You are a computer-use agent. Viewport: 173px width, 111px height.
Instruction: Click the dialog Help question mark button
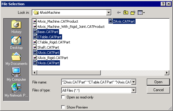coord(163,4)
